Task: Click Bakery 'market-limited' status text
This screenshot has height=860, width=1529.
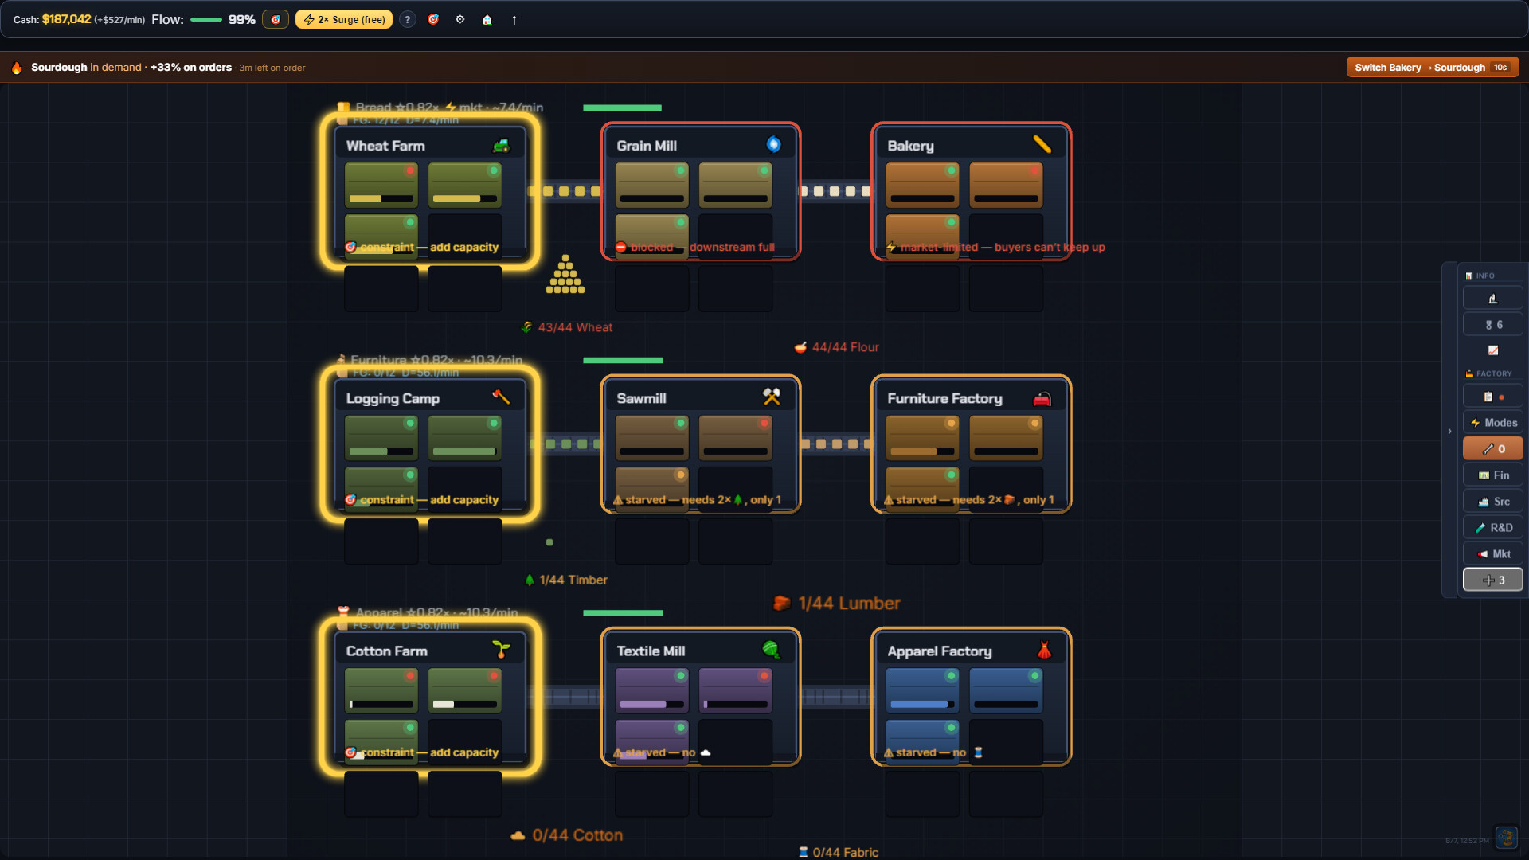Action: pyautogui.click(x=995, y=248)
